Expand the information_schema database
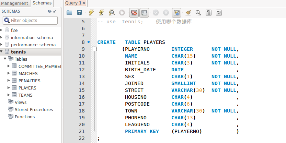Screen dimensions: 286x143 click(1, 37)
